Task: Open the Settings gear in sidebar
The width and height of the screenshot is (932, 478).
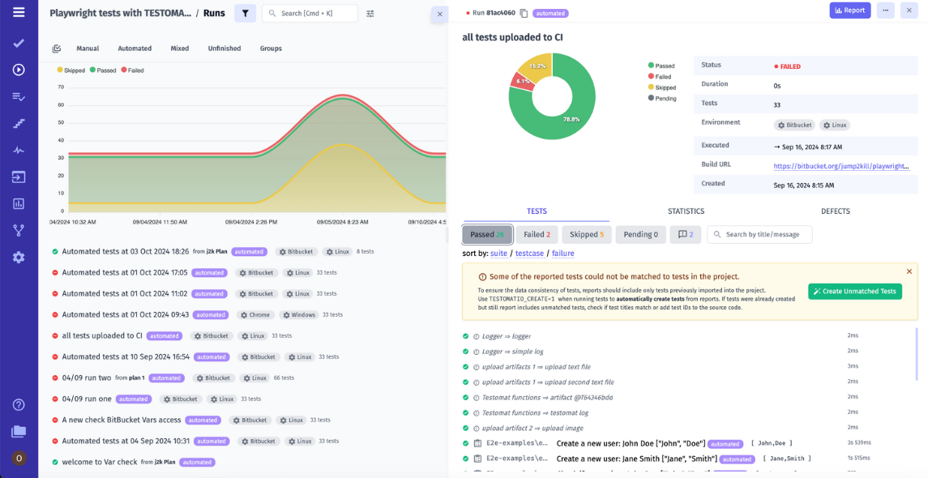Action: tap(19, 257)
